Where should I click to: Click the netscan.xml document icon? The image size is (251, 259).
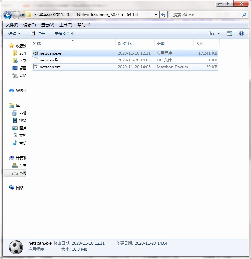pos(36,67)
